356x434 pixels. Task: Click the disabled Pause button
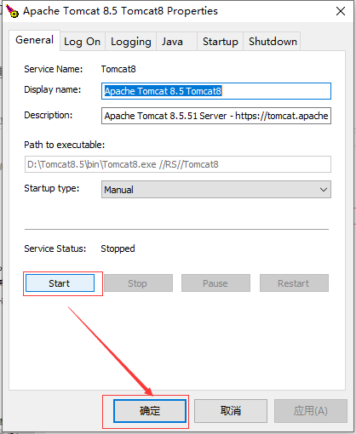tap(215, 283)
